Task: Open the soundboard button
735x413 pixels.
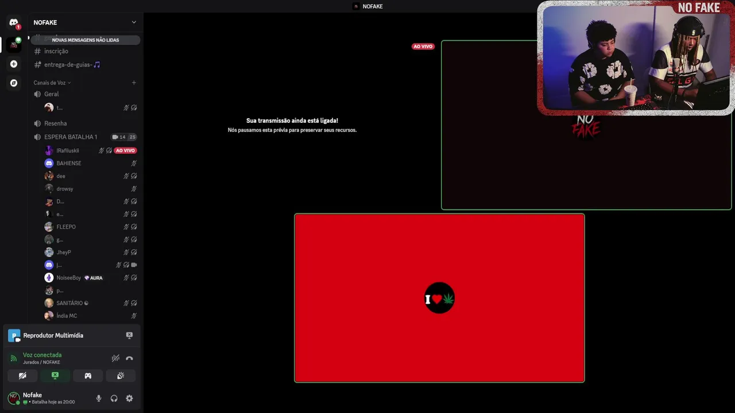Action: coord(121,376)
